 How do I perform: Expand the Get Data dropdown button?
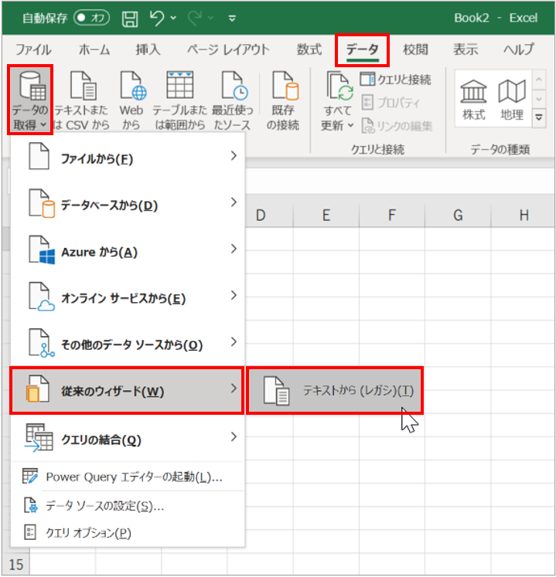[x=30, y=100]
